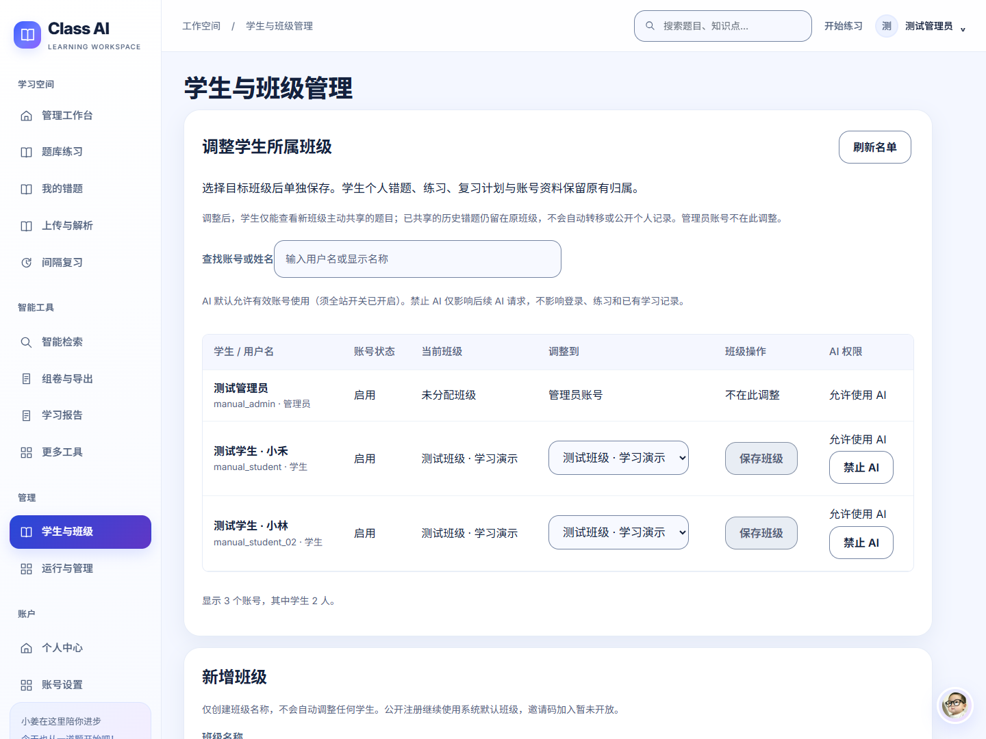Click the home icon beside 个人中心

pyautogui.click(x=26, y=648)
